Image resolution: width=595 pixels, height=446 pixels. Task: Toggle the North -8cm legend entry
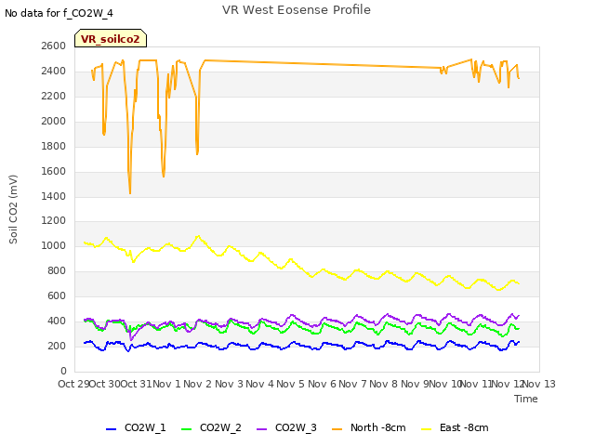coord(369,427)
